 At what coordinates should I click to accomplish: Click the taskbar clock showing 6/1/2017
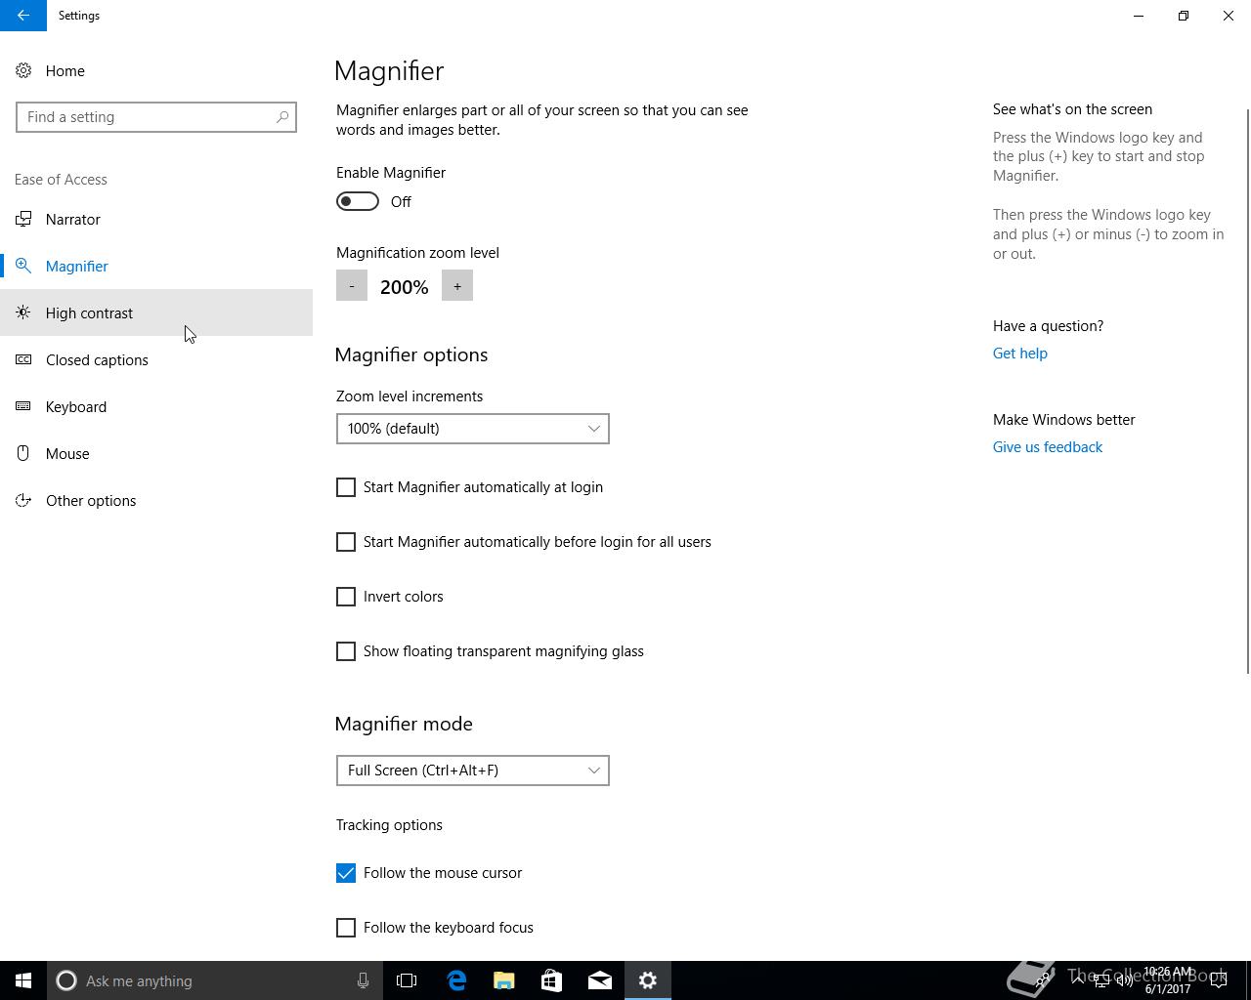pos(1168,980)
